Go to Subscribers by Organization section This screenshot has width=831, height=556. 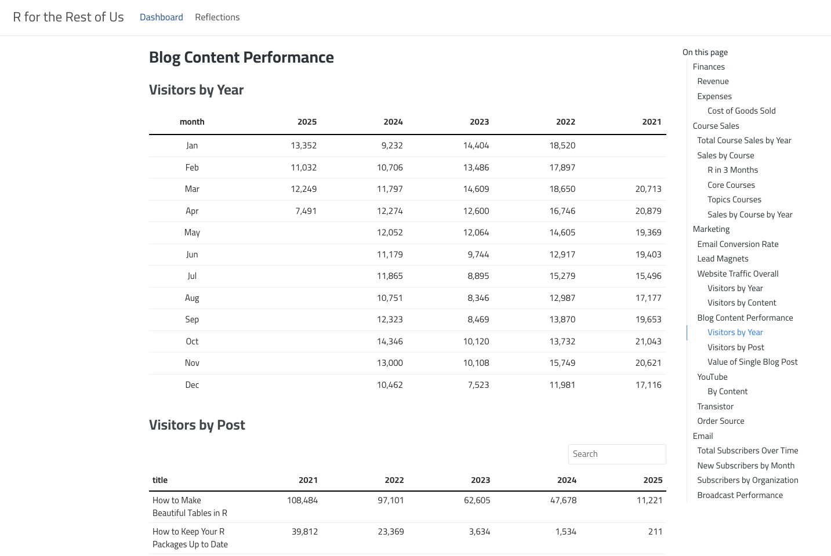[x=747, y=480]
